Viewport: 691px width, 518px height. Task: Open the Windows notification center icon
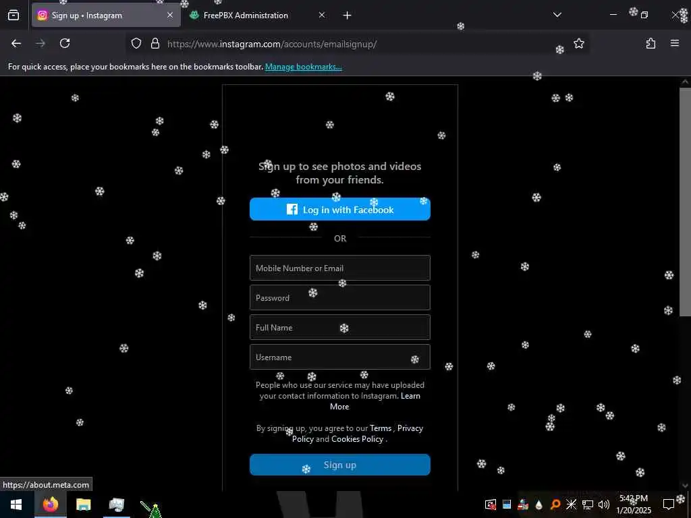tap(669, 505)
